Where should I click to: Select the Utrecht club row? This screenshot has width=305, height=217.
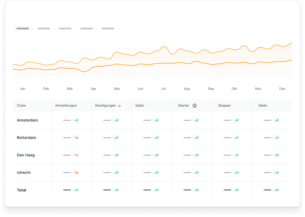pos(24,173)
